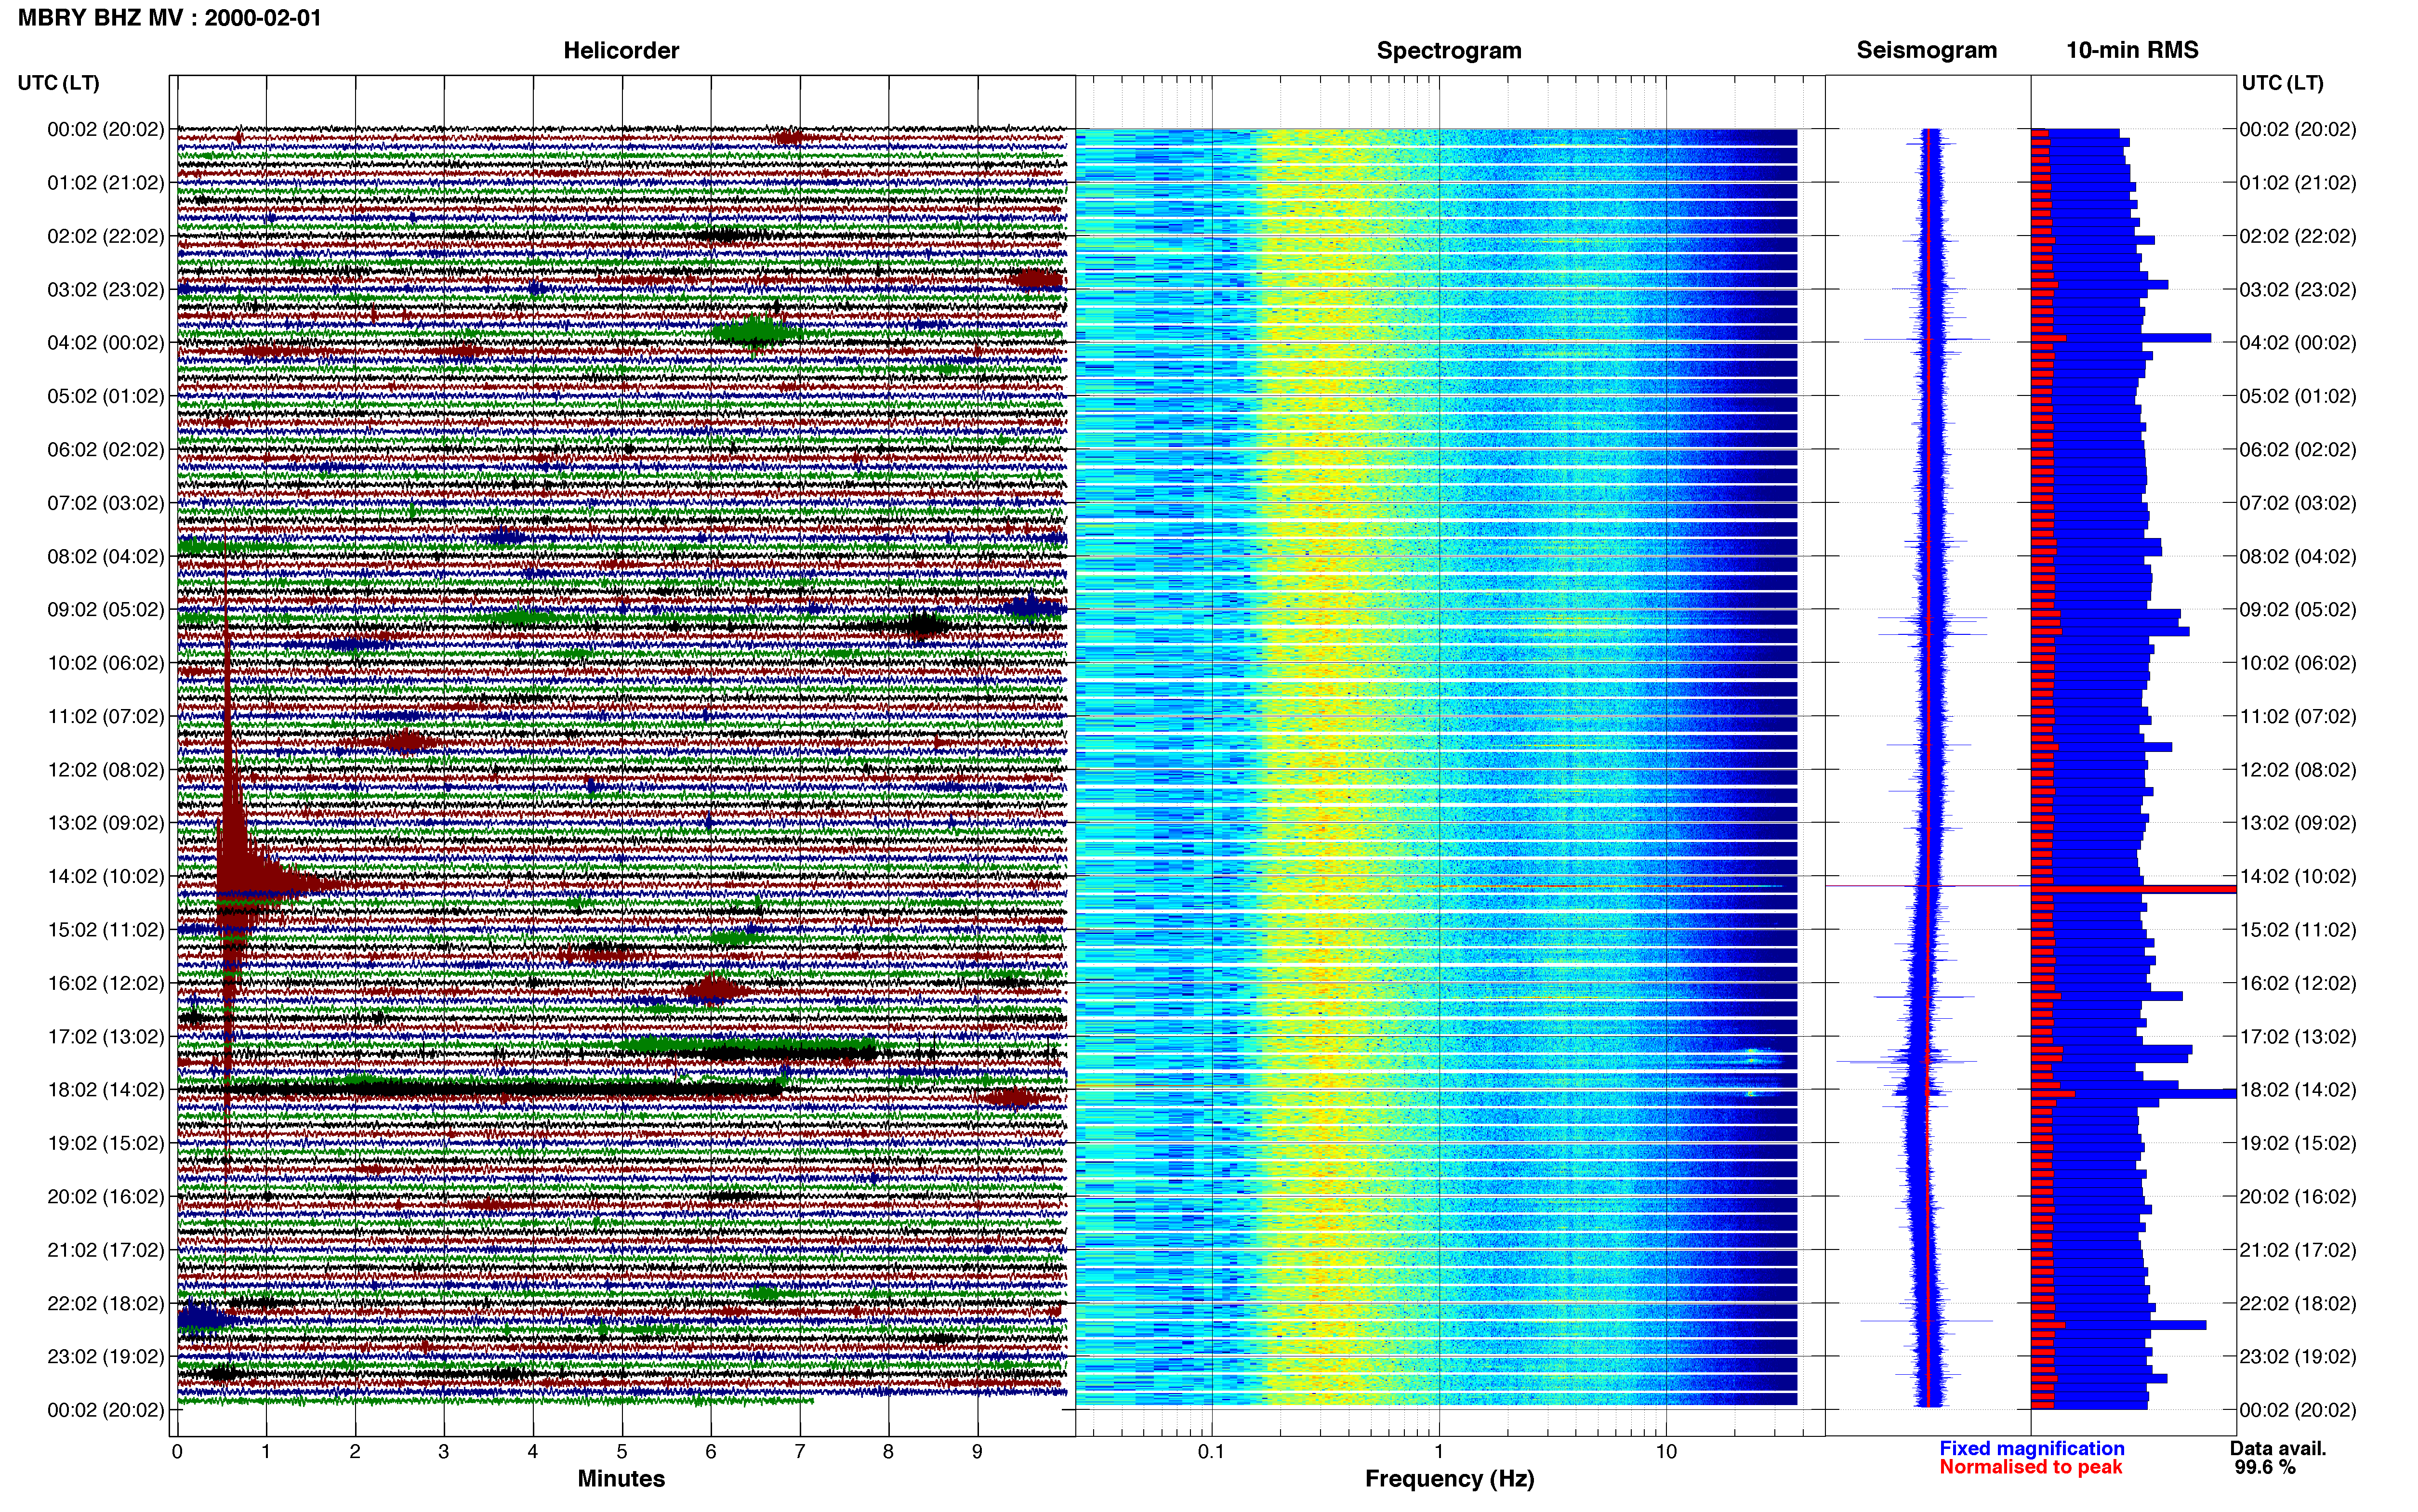Image resolution: width=2418 pixels, height=1512 pixels.
Task: Click left time label '09:02 (05:02)'
Action: coord(105,609)
